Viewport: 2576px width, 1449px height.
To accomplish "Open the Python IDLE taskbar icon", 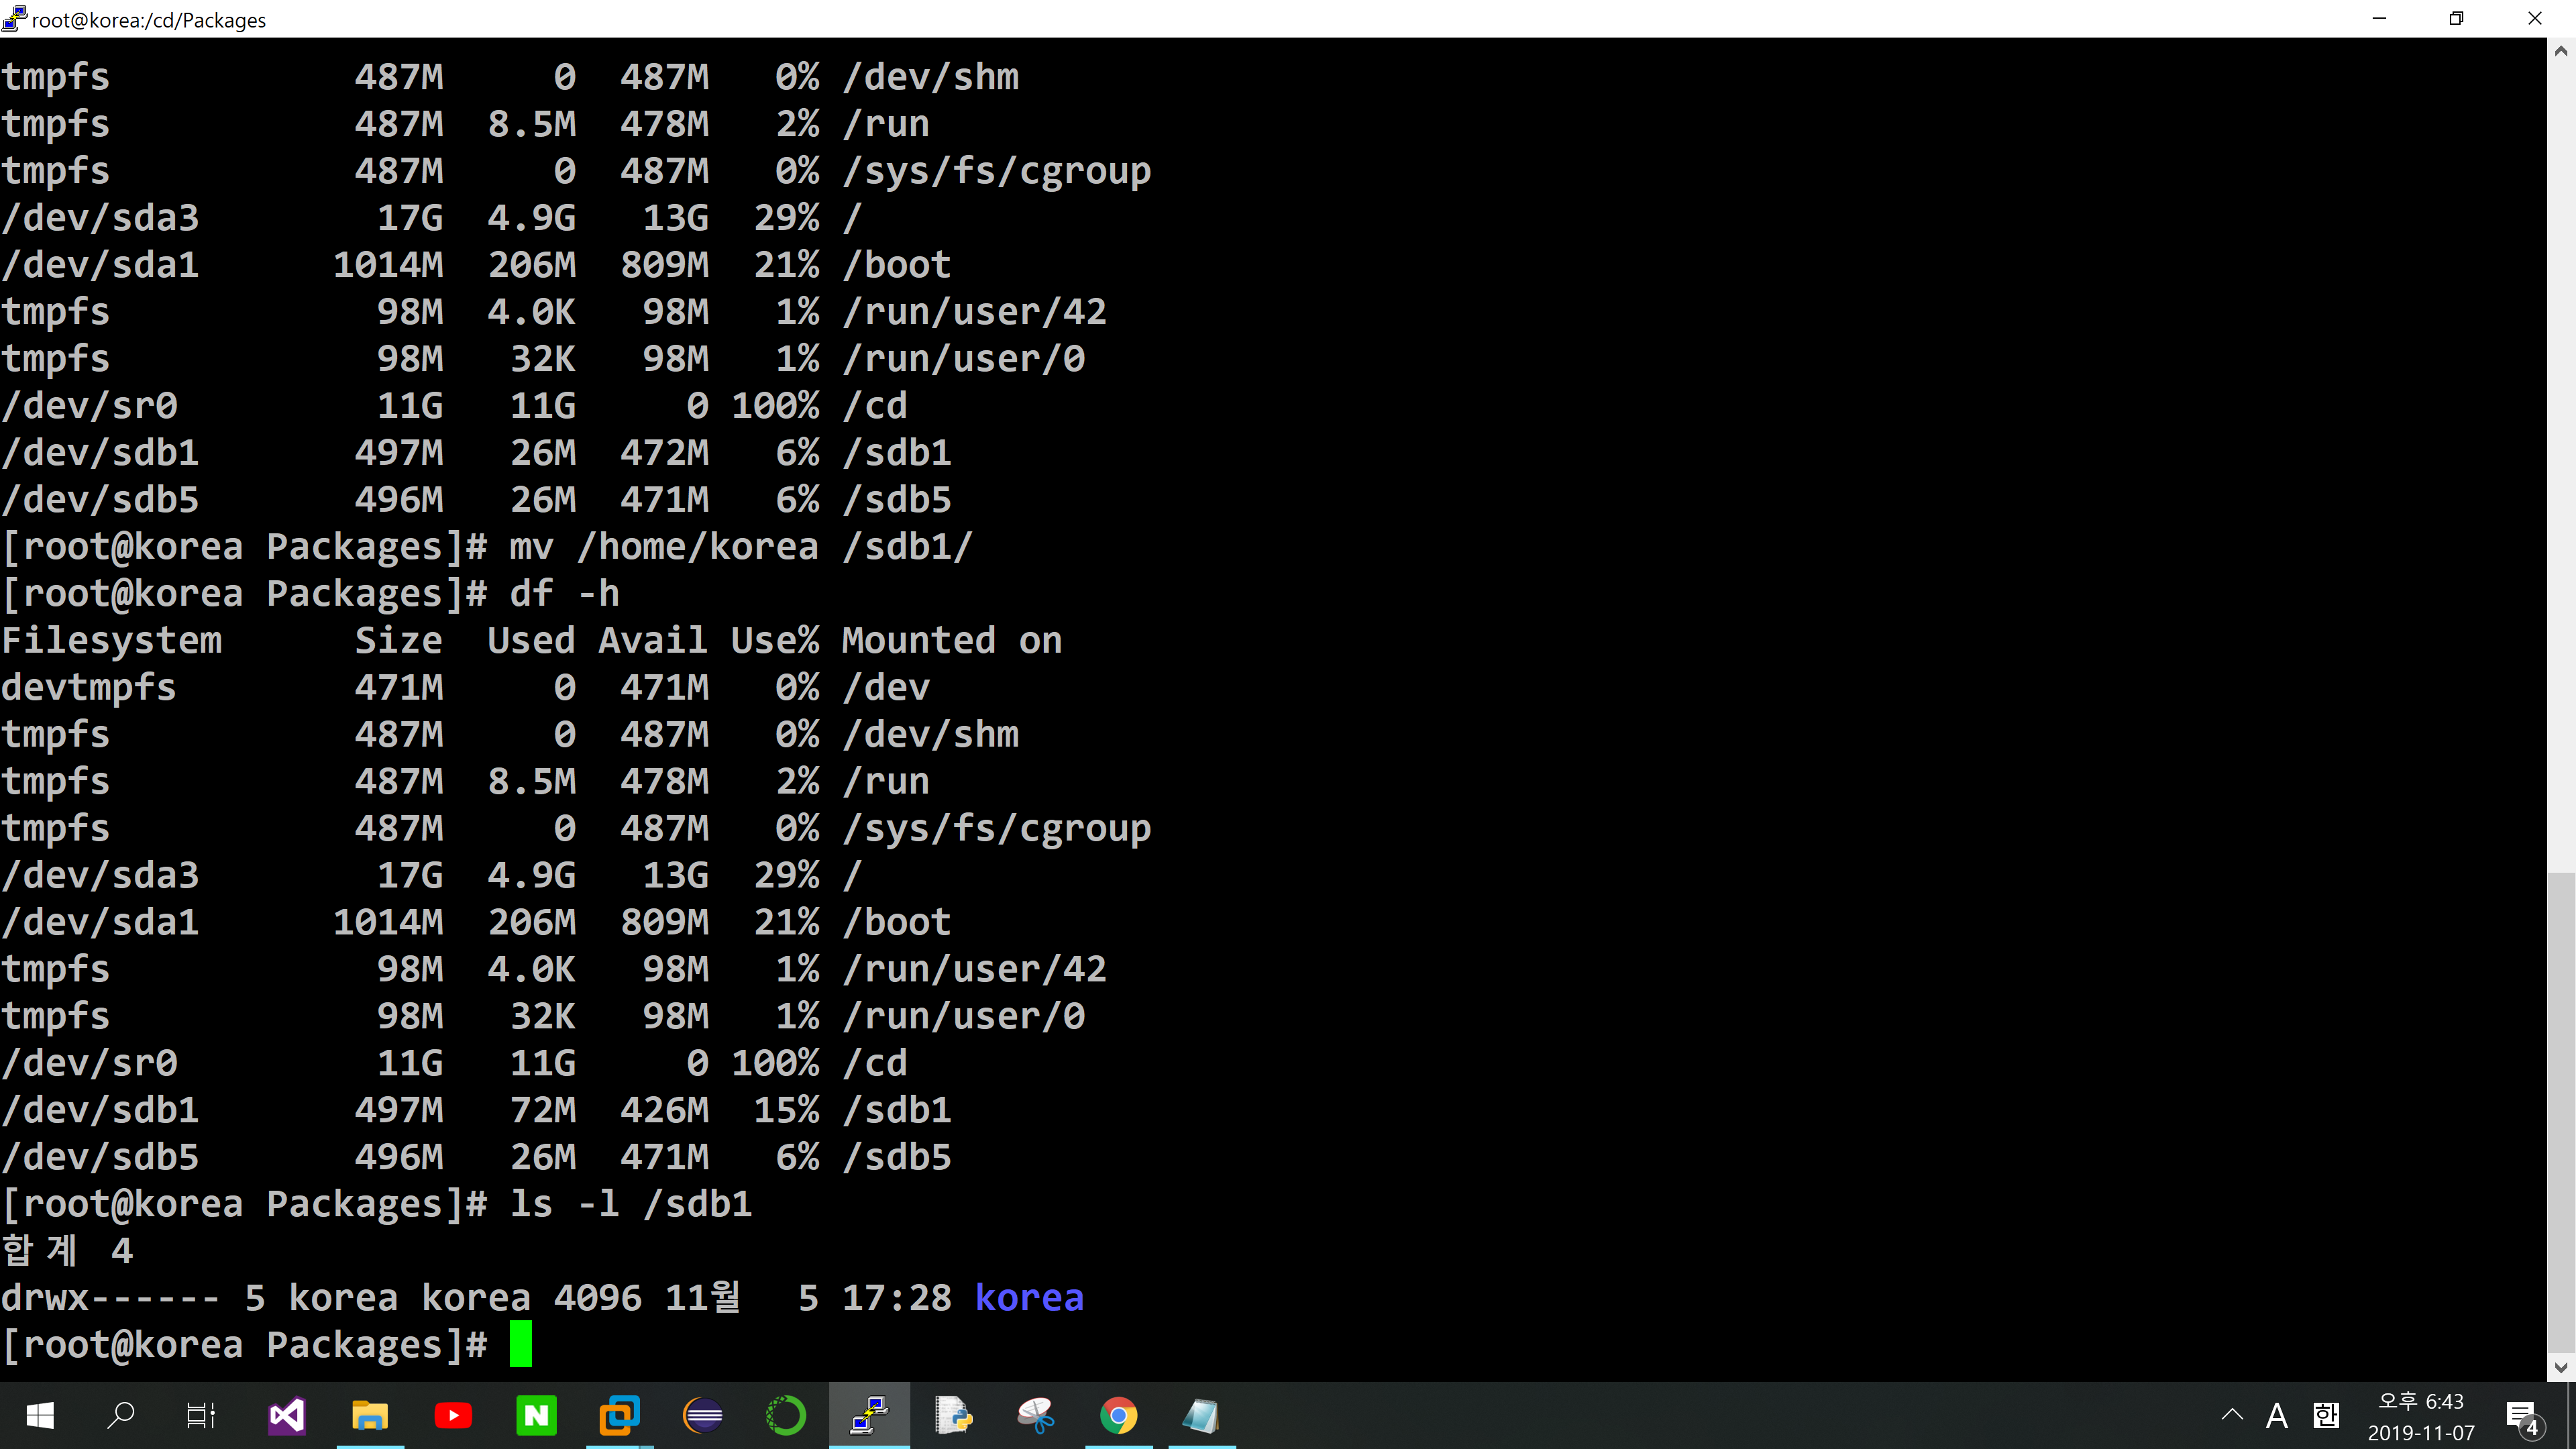I will click(x=953, y=1415).
